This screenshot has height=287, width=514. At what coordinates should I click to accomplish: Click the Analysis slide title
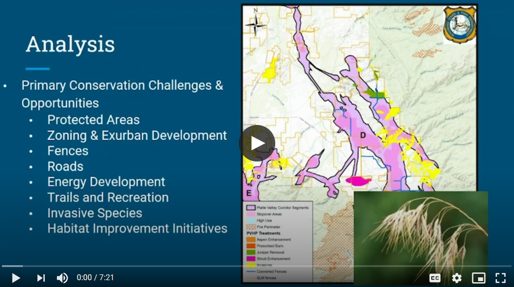(x=71, y=44)
